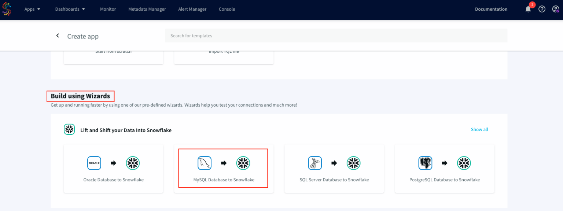Open the Alert Manager page
Viewport: 563px width, 211px height.
coord(192,9)
